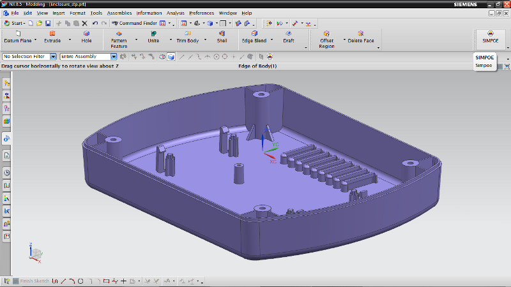511x287 pixels.
Task: Click the enclosure model's central cylindrical boss
Action: pyautogui.click(x=239, y=173)
